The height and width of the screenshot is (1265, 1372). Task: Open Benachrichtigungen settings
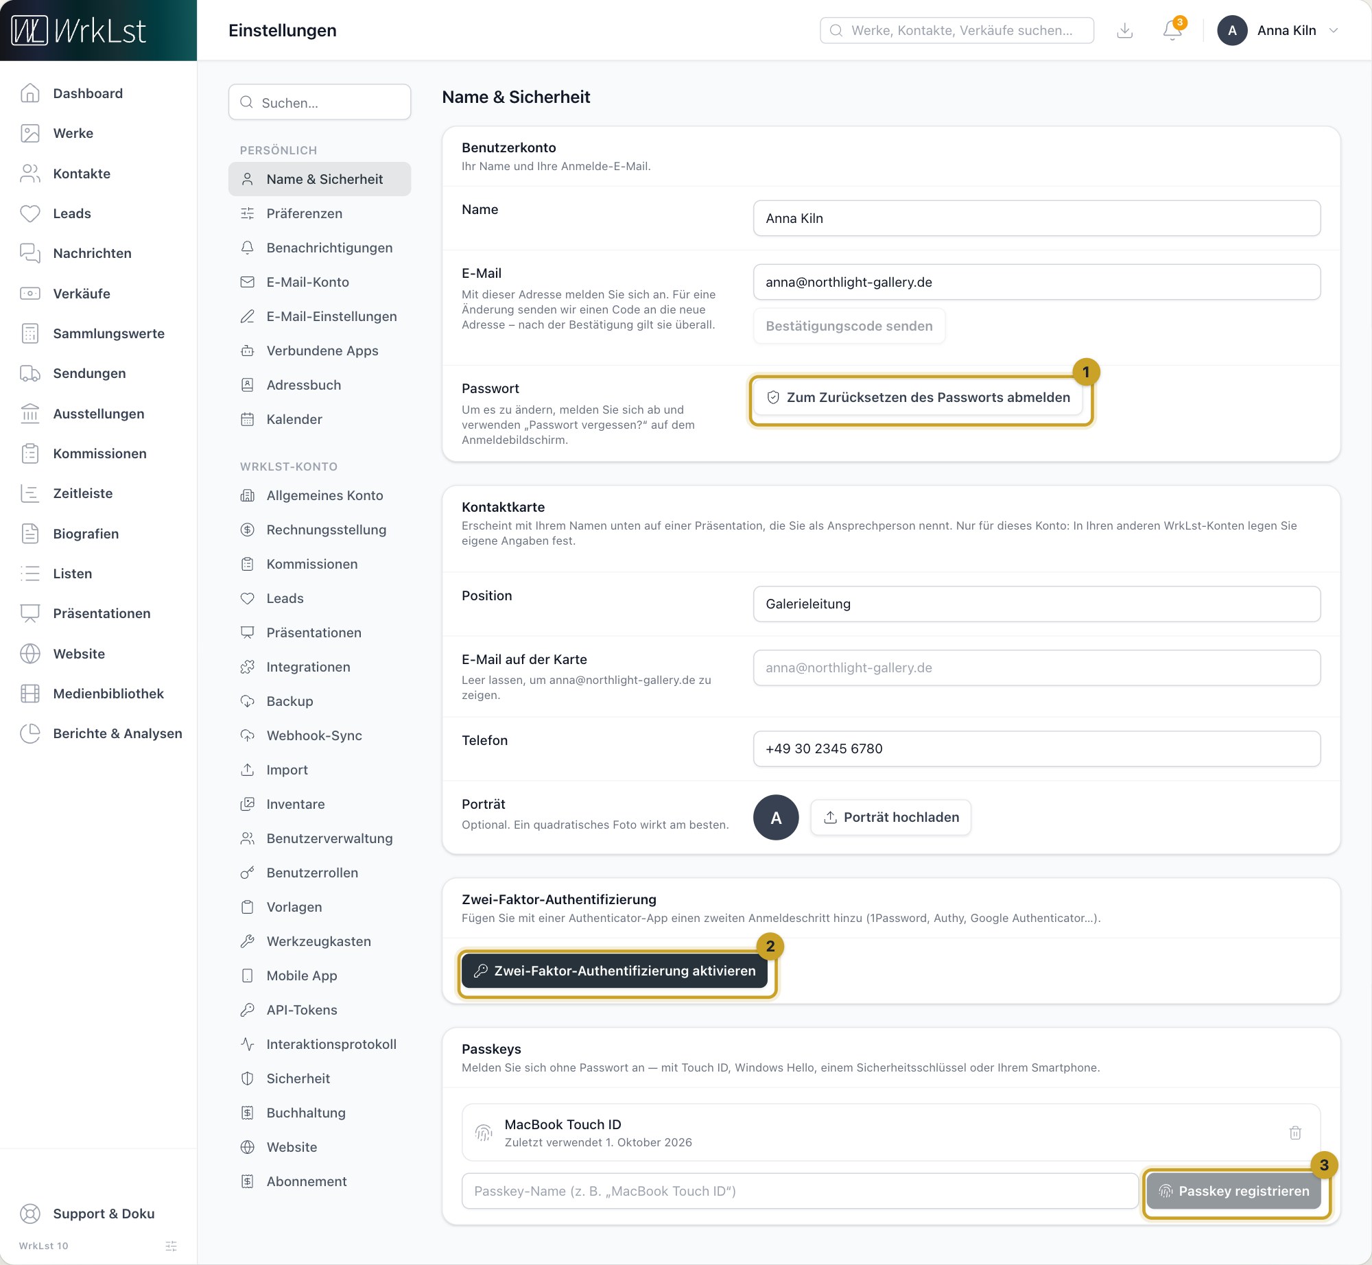pyautogui.click(x=320, y=248)
